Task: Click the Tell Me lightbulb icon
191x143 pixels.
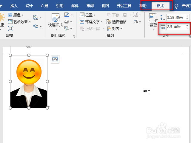Action: pyautogui.click(x=176, y=6)
